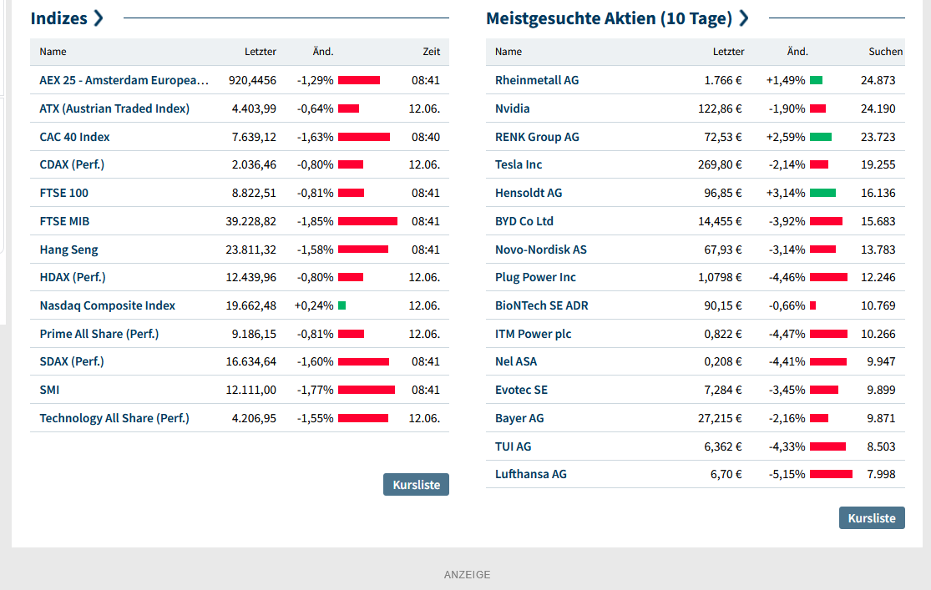The width and height of the screenshot is (931, 590).
Task: Open the FTSE MIB index
Action: pyautogui.click(x=65, y=221)
